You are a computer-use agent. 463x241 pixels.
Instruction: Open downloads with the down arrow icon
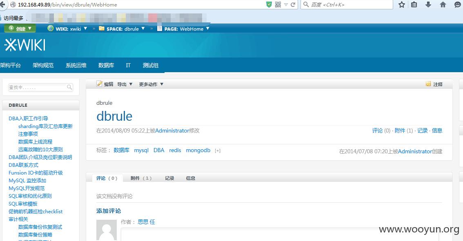click(x=428, y=4)
